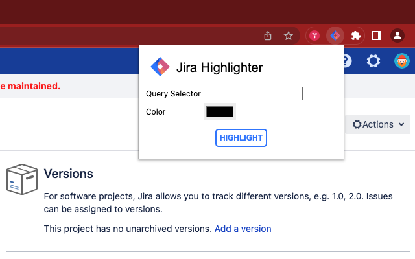Viewport: 415px width, 259px height.
Task: Open the Color picker swatch
Action: point(220,111)
